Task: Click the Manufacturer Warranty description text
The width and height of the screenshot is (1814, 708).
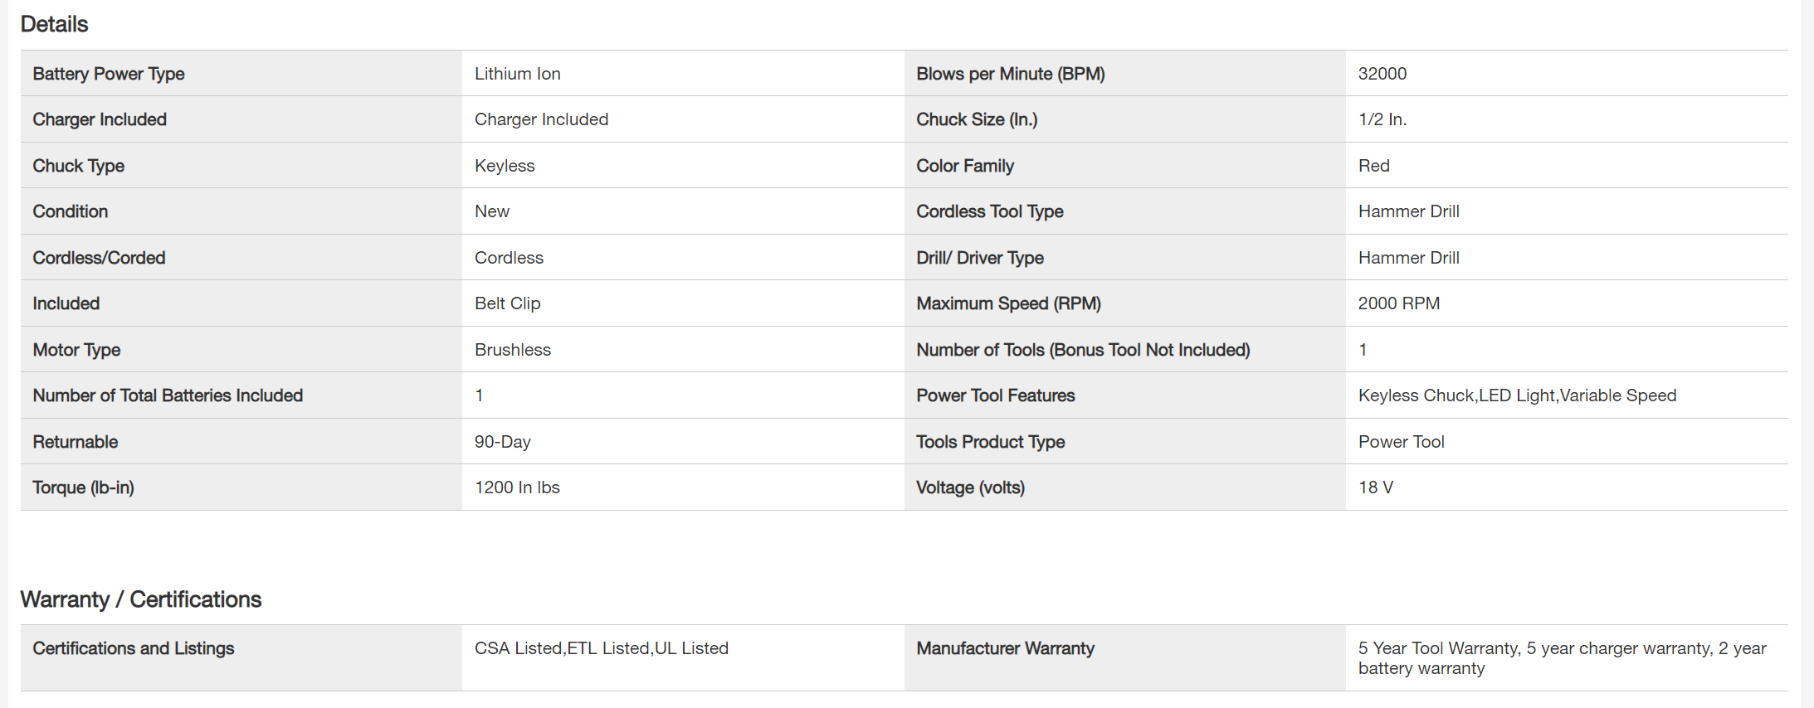Action: point(1562,658)
